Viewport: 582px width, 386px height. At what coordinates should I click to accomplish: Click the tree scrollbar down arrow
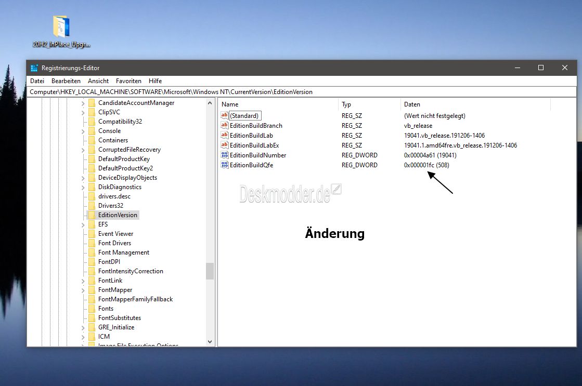coord(210,341)
